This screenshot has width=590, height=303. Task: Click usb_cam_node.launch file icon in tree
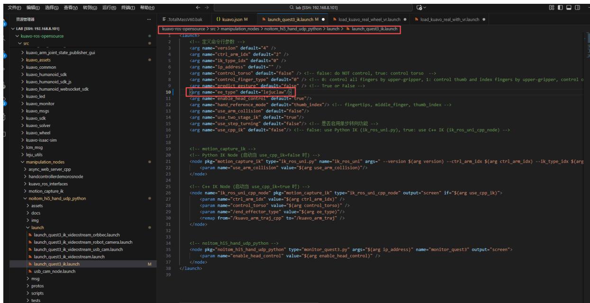(x=30, y=271)
